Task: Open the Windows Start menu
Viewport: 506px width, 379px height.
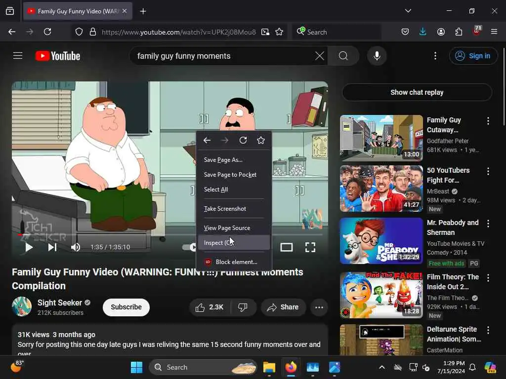Action: point(136,367)
